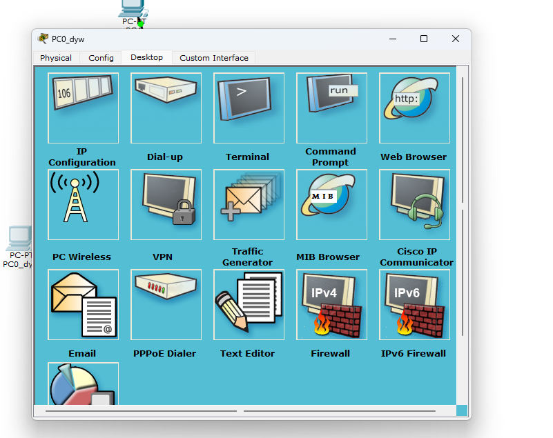The height and width of the screenshot is (438, 553).
Task: Click the "Dial-up" label
Action: point(165,157)
